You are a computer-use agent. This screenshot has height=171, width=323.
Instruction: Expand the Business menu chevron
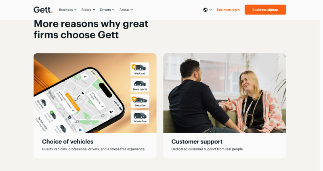76,10
